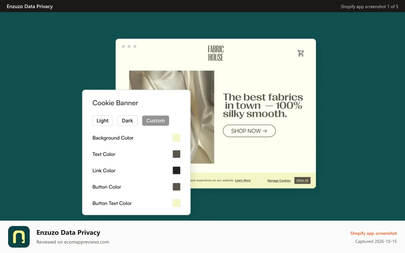Click the SHOP NOW button
This screenshot has width=405, height=253.
point(249,131)
